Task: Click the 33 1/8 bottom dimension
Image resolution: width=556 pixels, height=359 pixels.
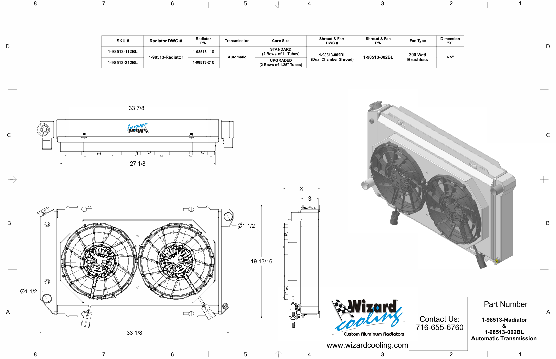Action: [x=134, y=333]
